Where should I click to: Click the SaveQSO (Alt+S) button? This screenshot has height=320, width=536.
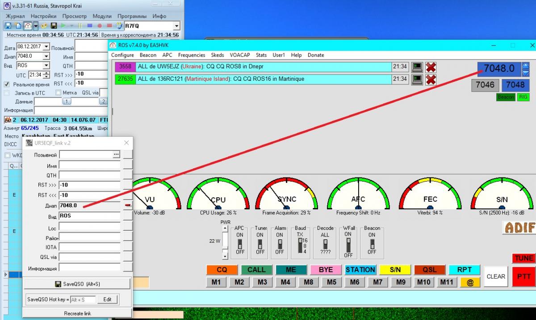76,284
